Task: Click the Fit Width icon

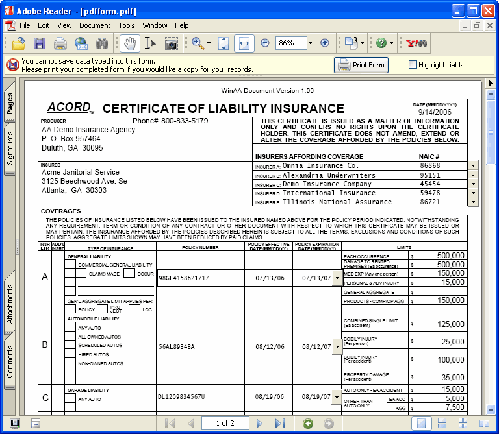Action: [244, 43]
